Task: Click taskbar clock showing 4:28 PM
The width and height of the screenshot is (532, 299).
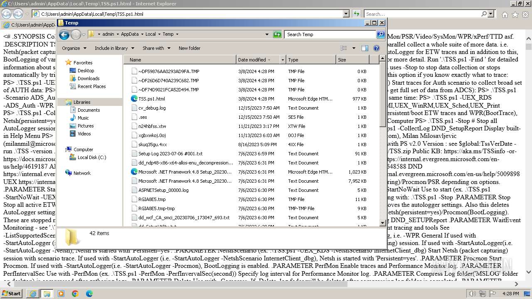Action: [510, 294]
